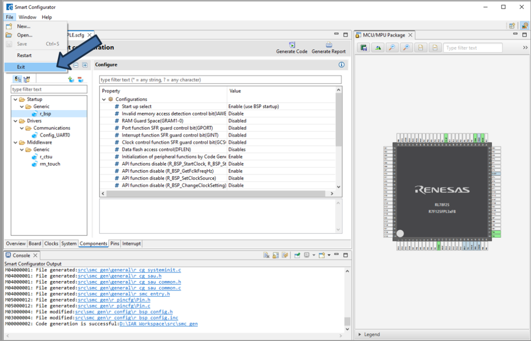Viewport: 531px width, 341px height.
Task: Open the Pins tab
Action: point(115,244)
